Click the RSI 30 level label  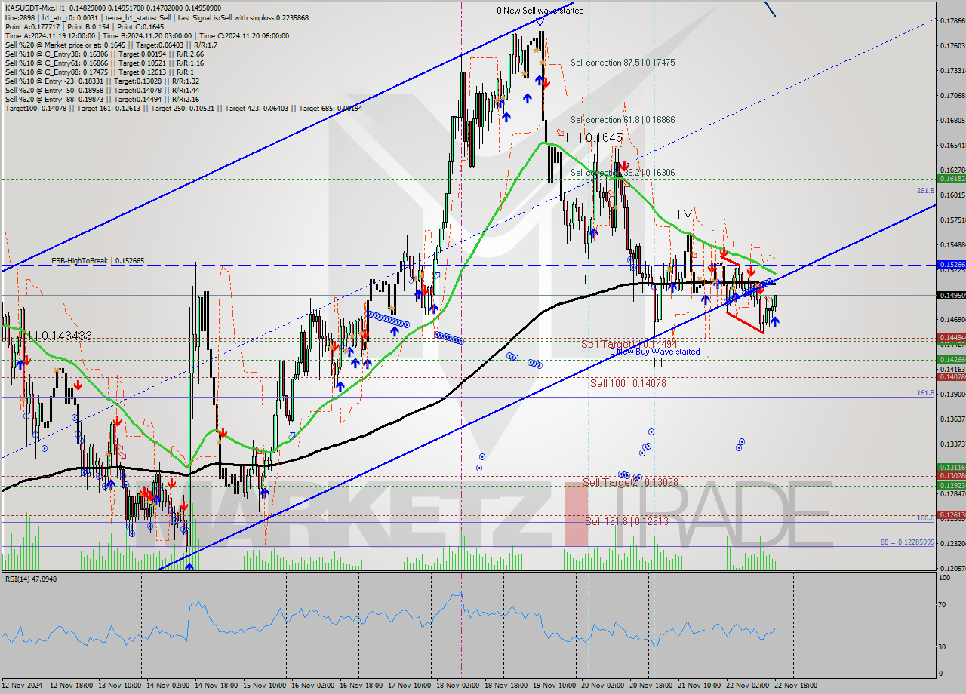943,646
